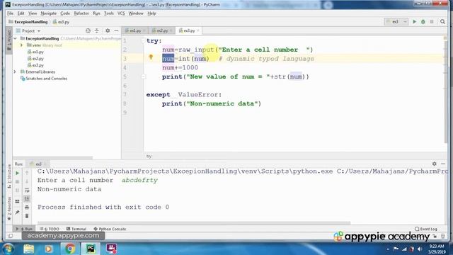
Task: Click the 4: Run tool window button
Action: pyautogui.click(x=24, y=229)
